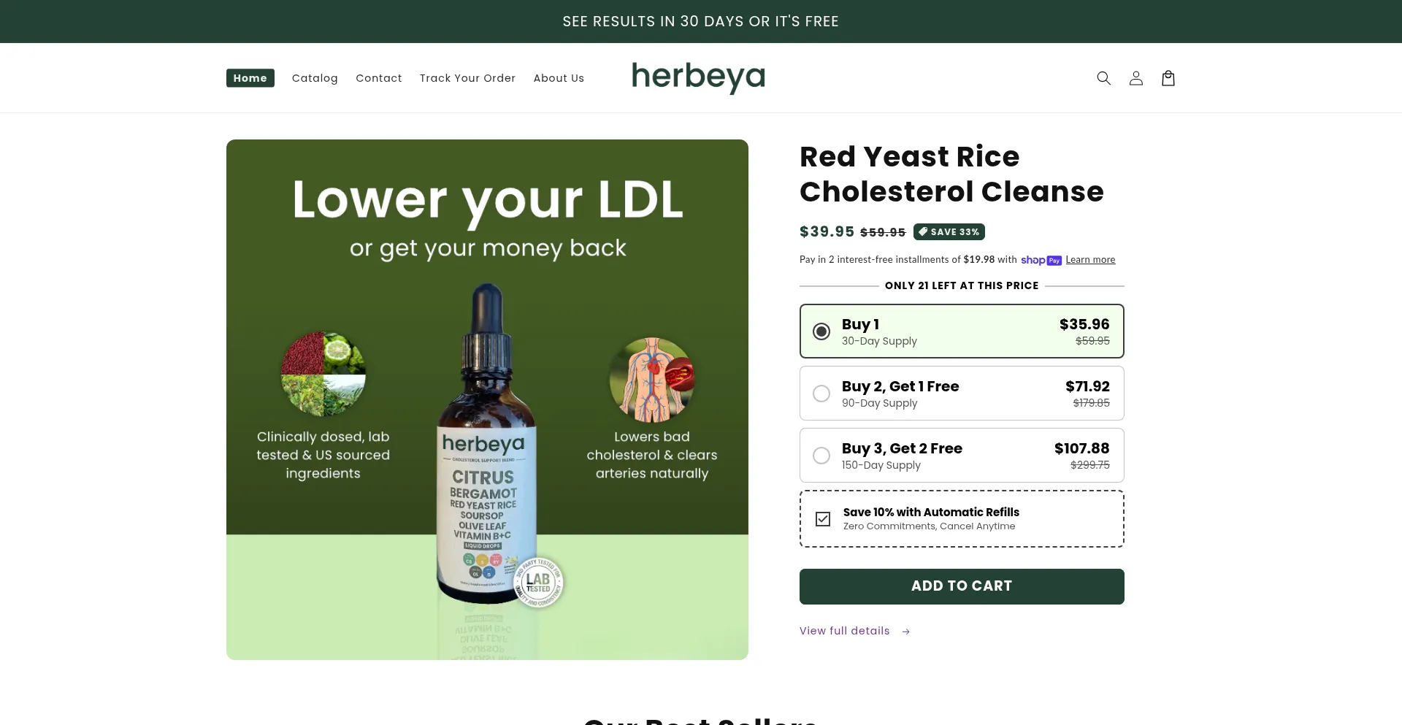Open the Catalog menu item
Screen dimensions: 1402x725
coord(315,78)
